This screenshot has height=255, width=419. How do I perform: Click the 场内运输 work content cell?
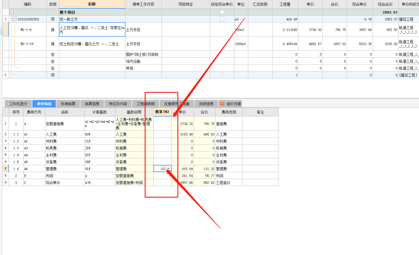pos(143,61)
